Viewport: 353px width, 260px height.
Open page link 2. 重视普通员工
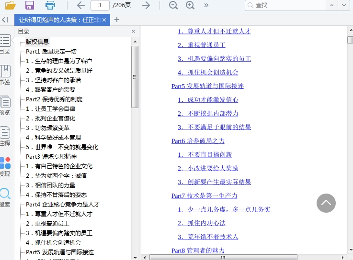[202, 45]
